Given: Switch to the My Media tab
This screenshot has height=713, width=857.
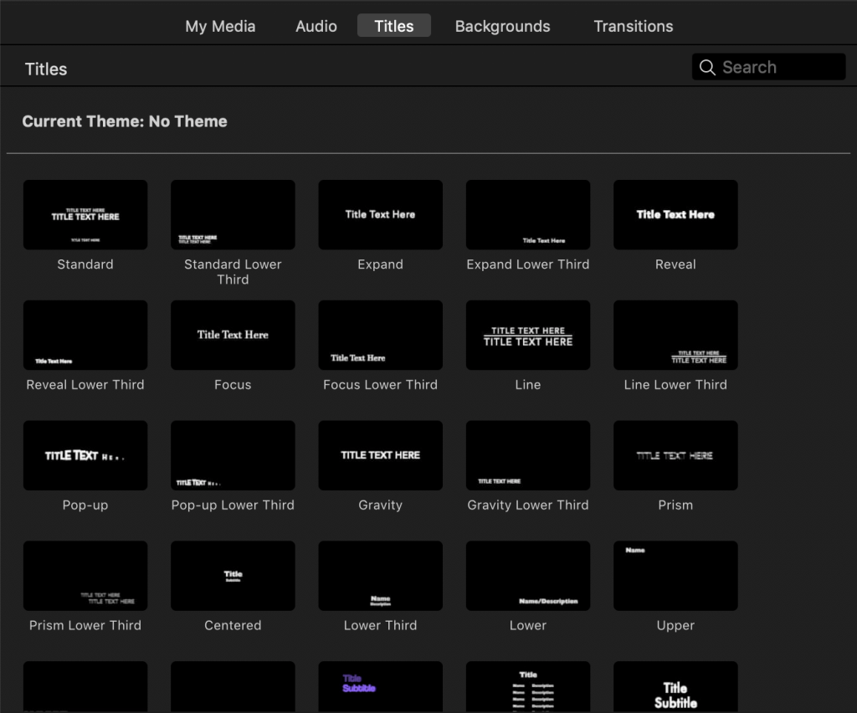Looking at the screenshot, I should [220, 26].
